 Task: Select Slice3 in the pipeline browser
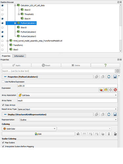tap(15, 50)
